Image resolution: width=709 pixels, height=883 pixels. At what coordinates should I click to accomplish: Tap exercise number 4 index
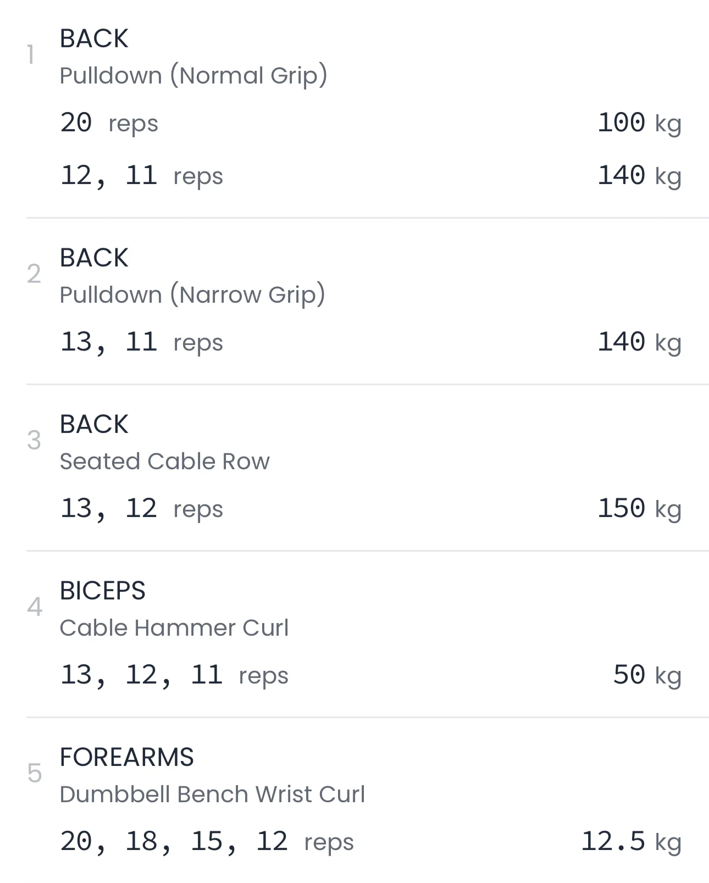pyautogui.click(x=34, y=607)
